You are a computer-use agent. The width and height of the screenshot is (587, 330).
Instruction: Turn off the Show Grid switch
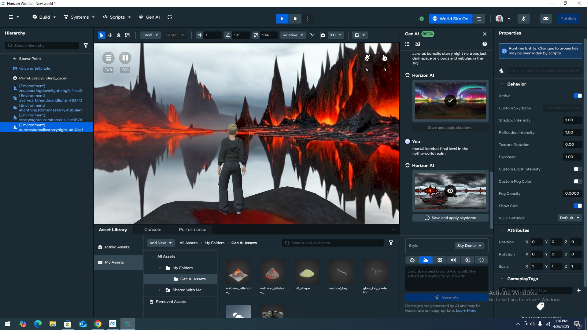coord(578,206)
